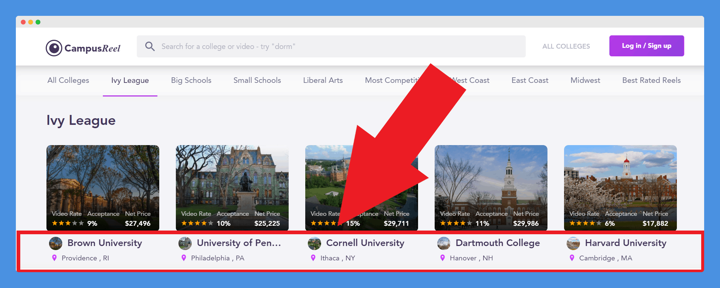Select the West Coast tab

[x=471, y=80]
